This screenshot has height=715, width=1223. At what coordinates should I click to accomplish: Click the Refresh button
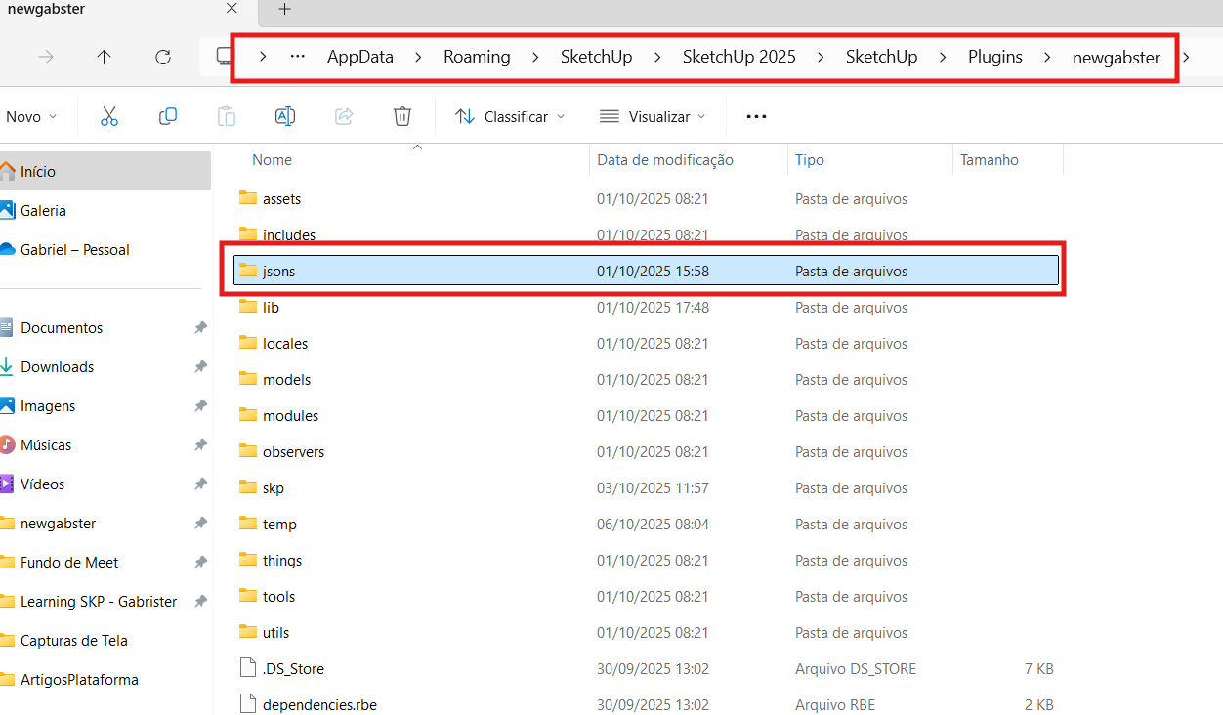point(163,57)
